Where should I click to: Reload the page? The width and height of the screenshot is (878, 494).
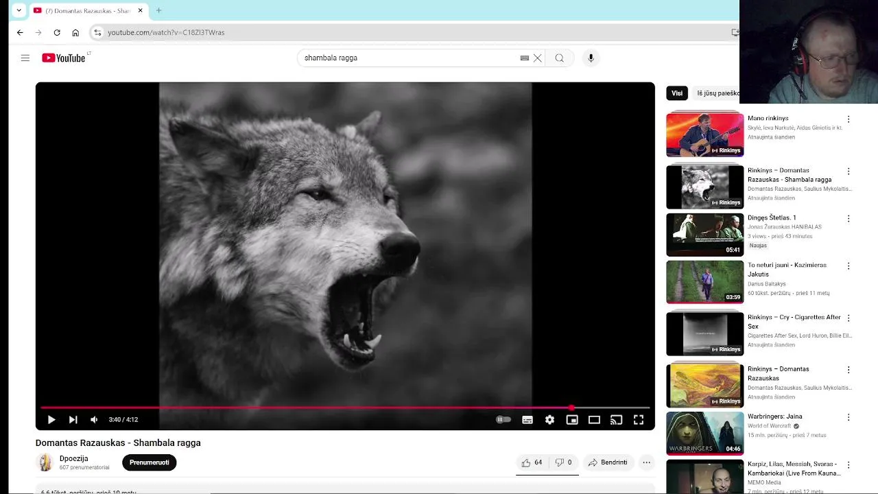pos(57,32)
